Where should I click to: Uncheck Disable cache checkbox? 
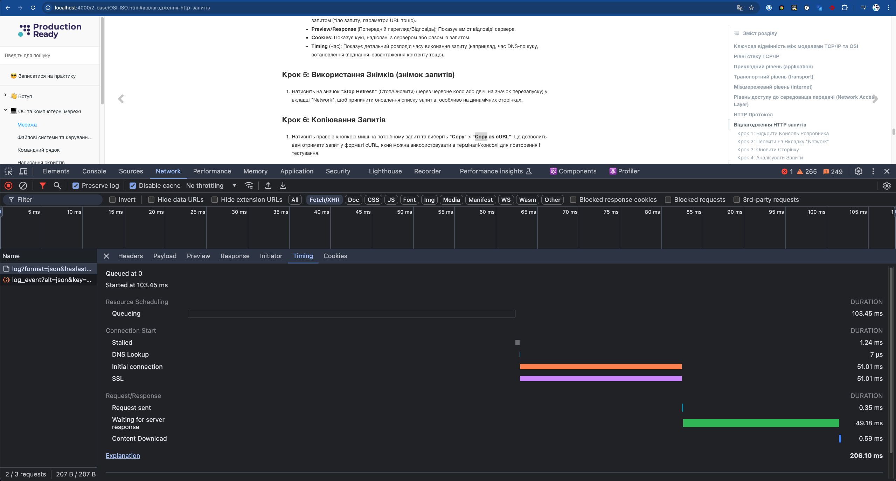click(133, 186)
